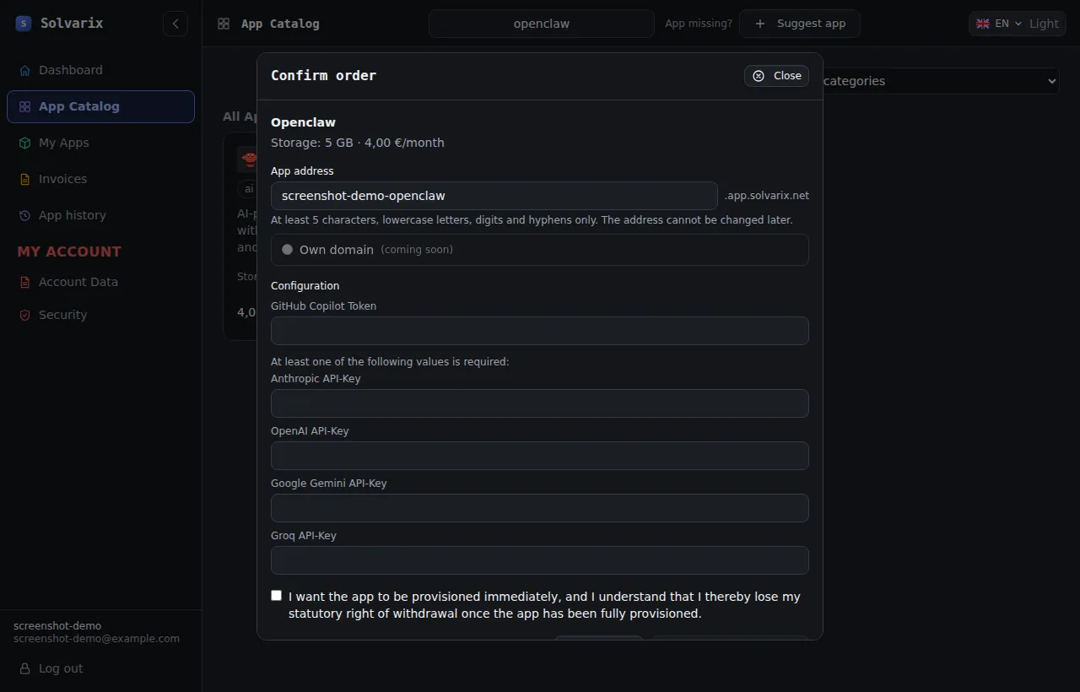Collapse the sidebar with chevron button
The image size is (1080, 692).
[x=175, y=24]
